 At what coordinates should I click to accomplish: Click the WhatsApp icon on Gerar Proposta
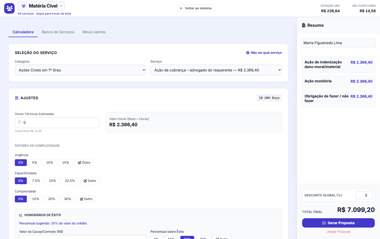coord(324,223)
